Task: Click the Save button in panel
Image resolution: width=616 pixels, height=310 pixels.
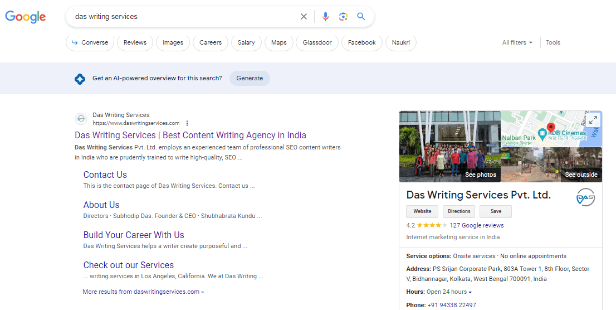Action: 496,211
